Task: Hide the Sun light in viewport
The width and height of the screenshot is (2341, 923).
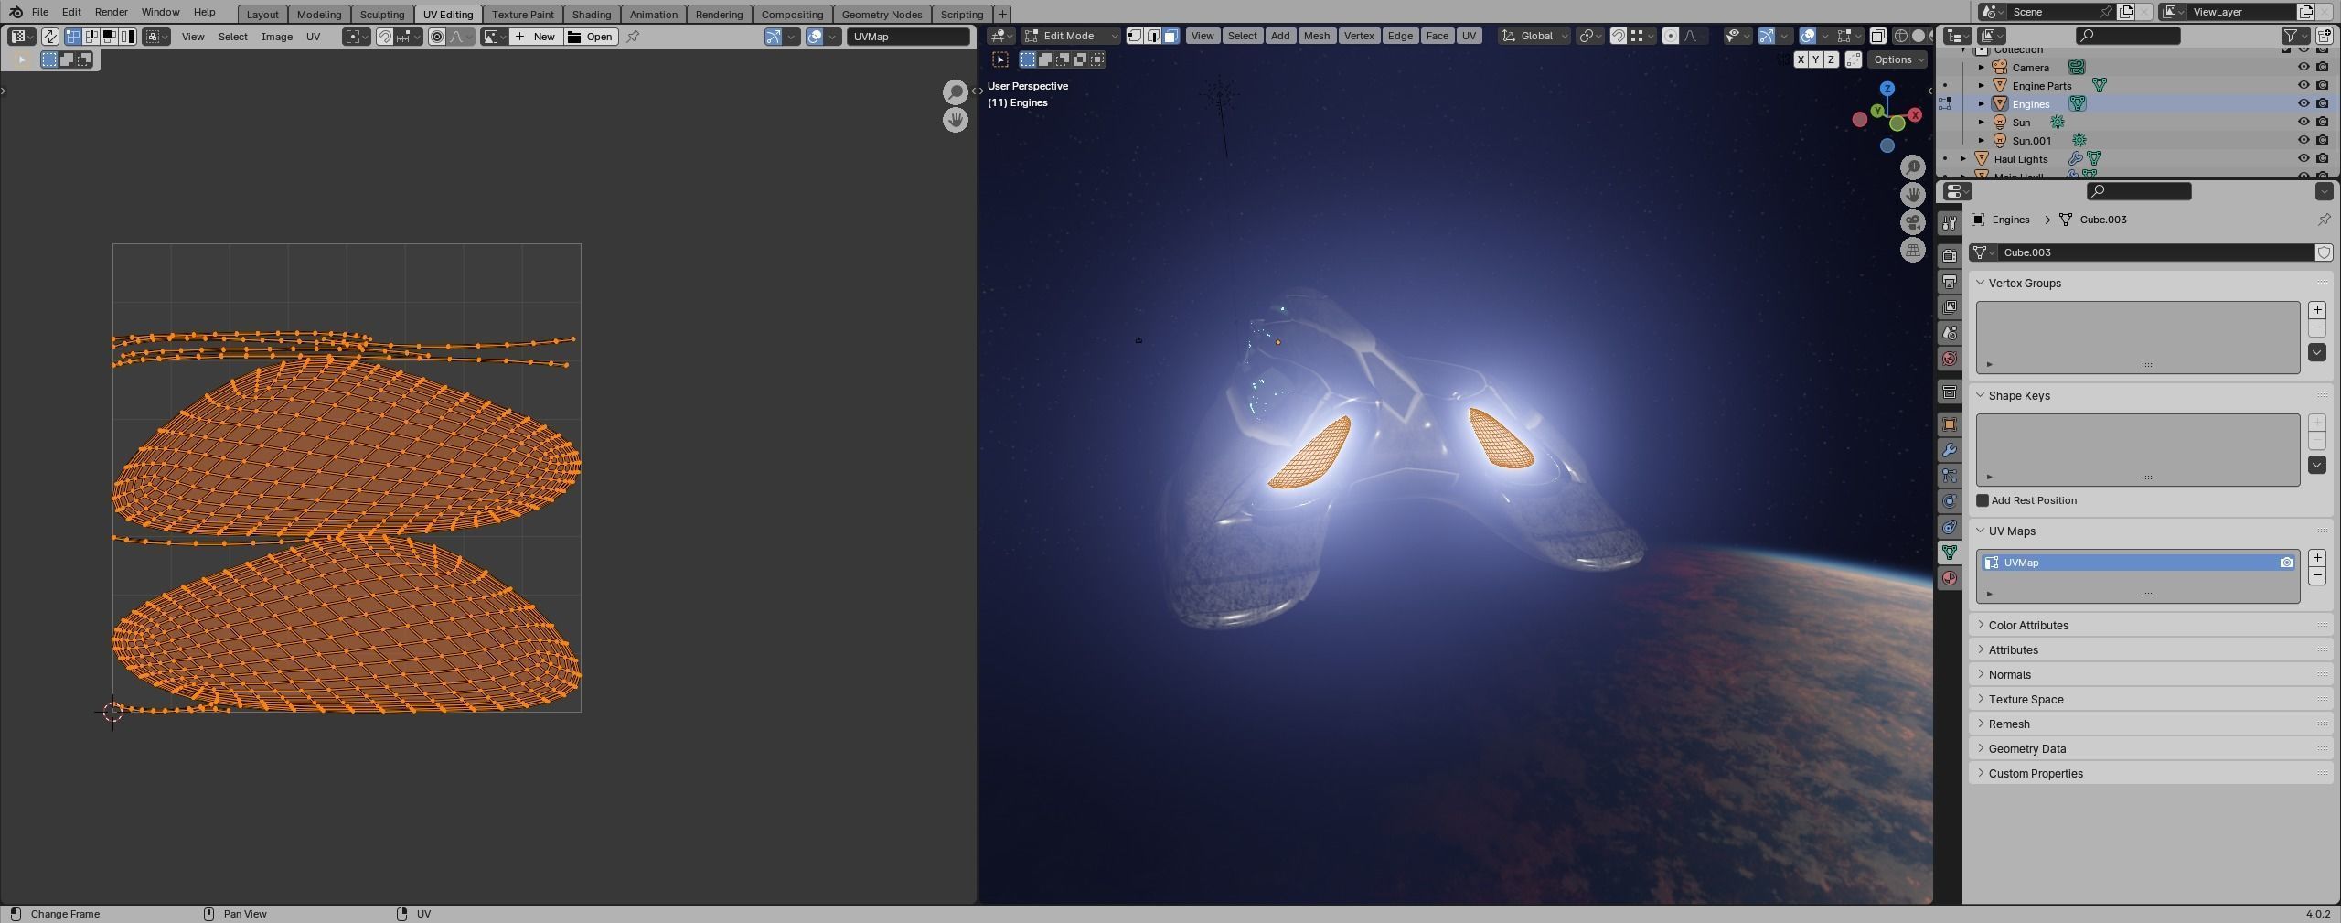Action: click(2304, 122)
